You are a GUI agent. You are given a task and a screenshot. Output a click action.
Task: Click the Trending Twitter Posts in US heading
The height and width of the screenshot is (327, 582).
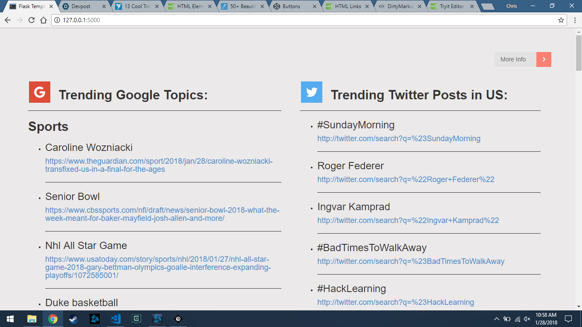[419, 95]
